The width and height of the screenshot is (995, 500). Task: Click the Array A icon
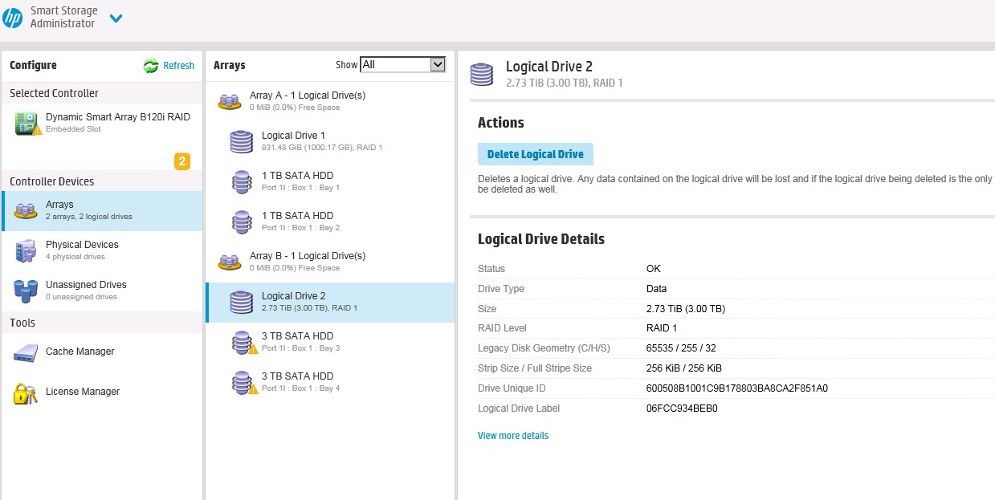[x=230, y=101]
